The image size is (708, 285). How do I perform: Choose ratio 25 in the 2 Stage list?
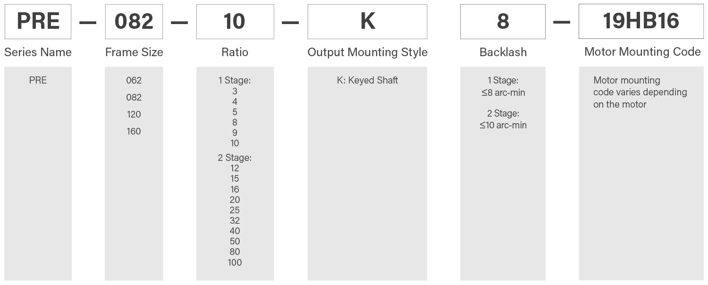pyautogui.click(x=235, y=210)
